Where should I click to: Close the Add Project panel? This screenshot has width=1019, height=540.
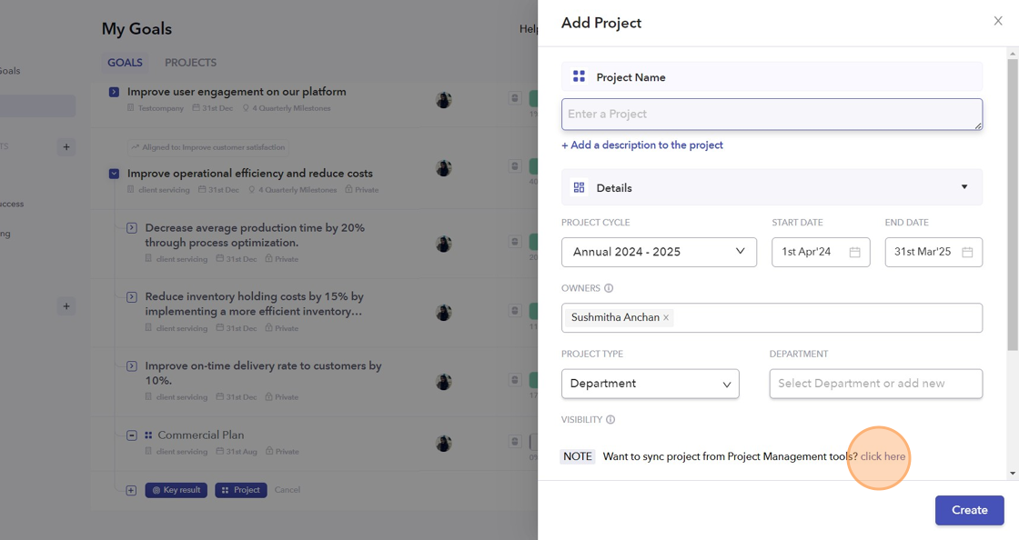(x=998, y=21)
